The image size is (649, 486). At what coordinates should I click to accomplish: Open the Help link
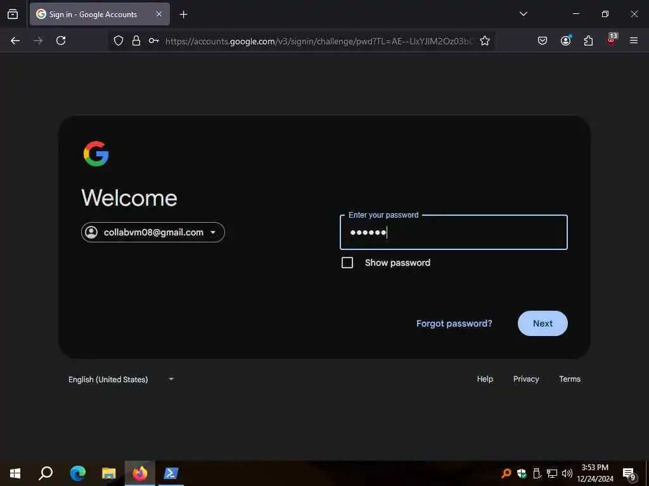[485, 379]
